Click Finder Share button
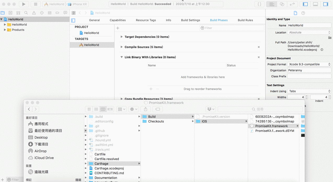333x182 pixels. [146, 109]
